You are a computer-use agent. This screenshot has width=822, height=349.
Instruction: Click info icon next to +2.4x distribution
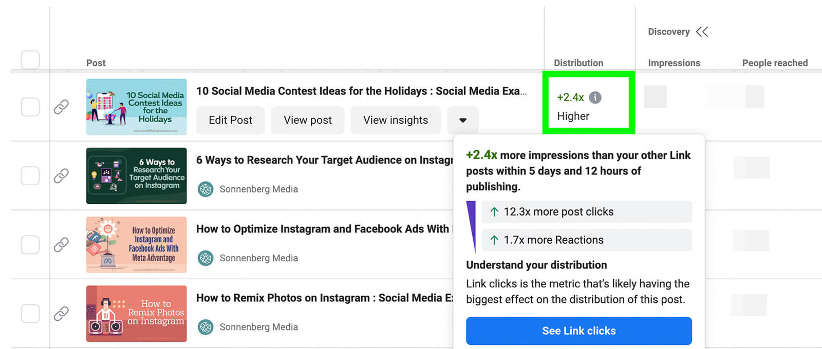pyautogui.click(x=595, y=98)
